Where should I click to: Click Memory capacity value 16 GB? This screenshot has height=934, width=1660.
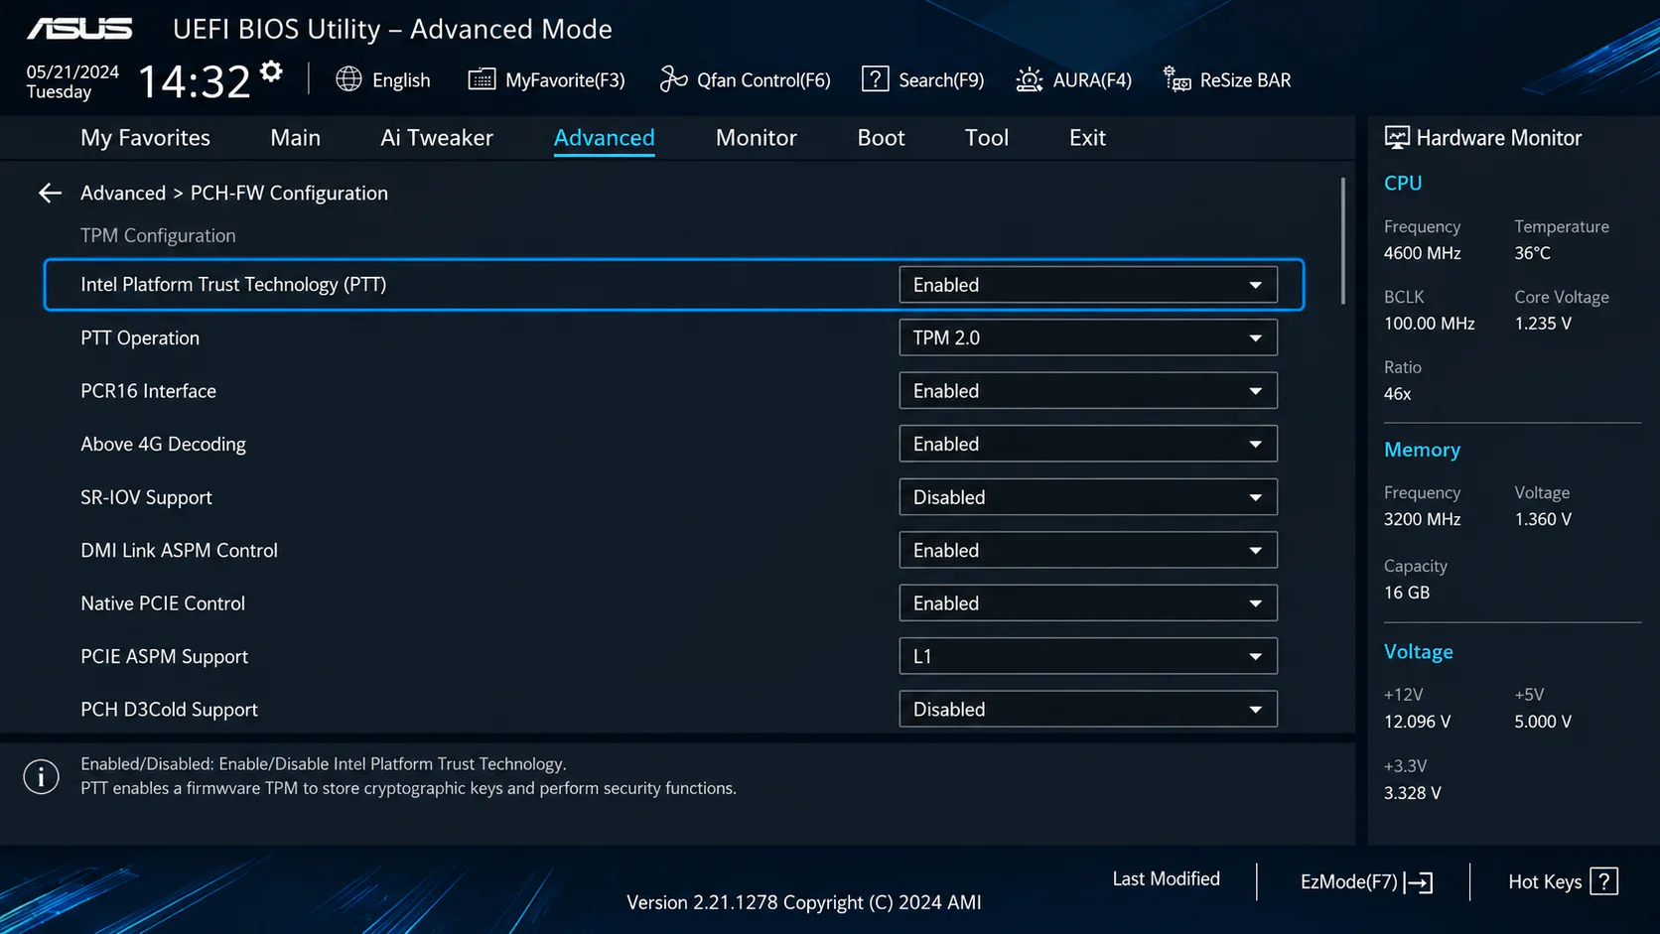(x=1407, y=593)
